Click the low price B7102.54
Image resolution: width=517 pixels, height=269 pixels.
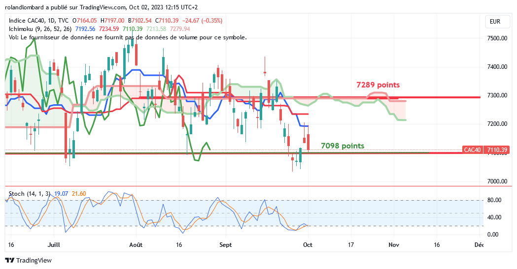tap(140, 20)
